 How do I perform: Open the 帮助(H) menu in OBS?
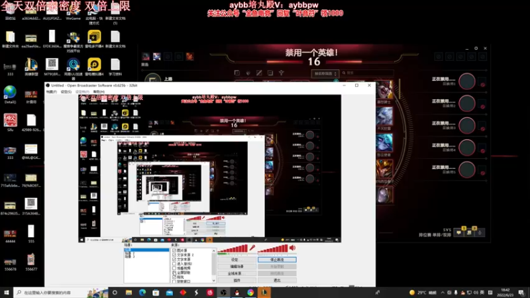pos(99,92)
